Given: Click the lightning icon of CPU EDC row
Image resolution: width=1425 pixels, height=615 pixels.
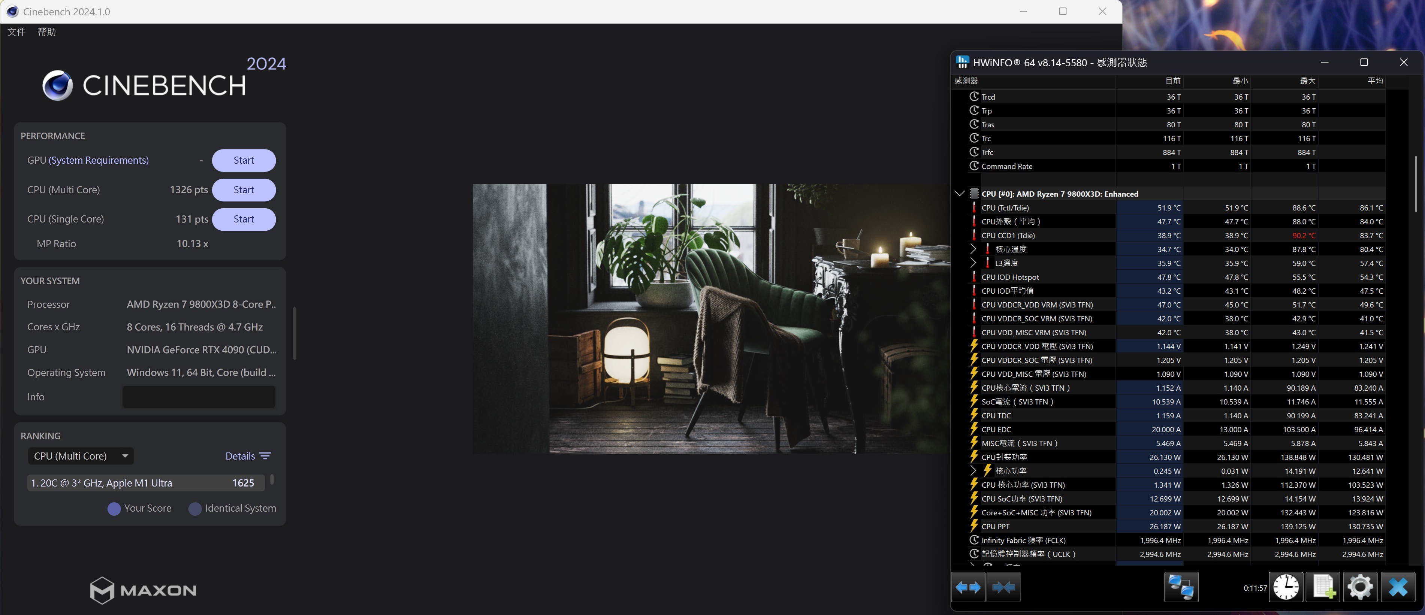Looking at the screenshot, I should pos(974,429).
